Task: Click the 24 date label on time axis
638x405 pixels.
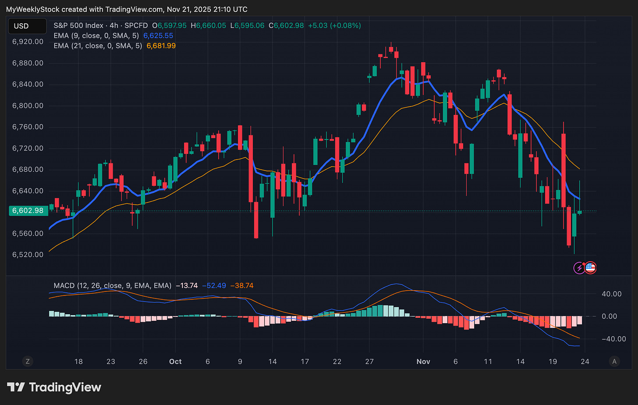Action: click(585, 362)
